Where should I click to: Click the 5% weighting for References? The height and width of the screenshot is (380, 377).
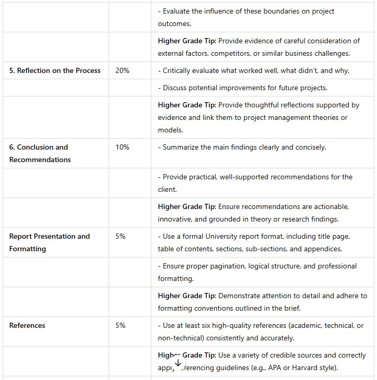[x=121, y=325]
